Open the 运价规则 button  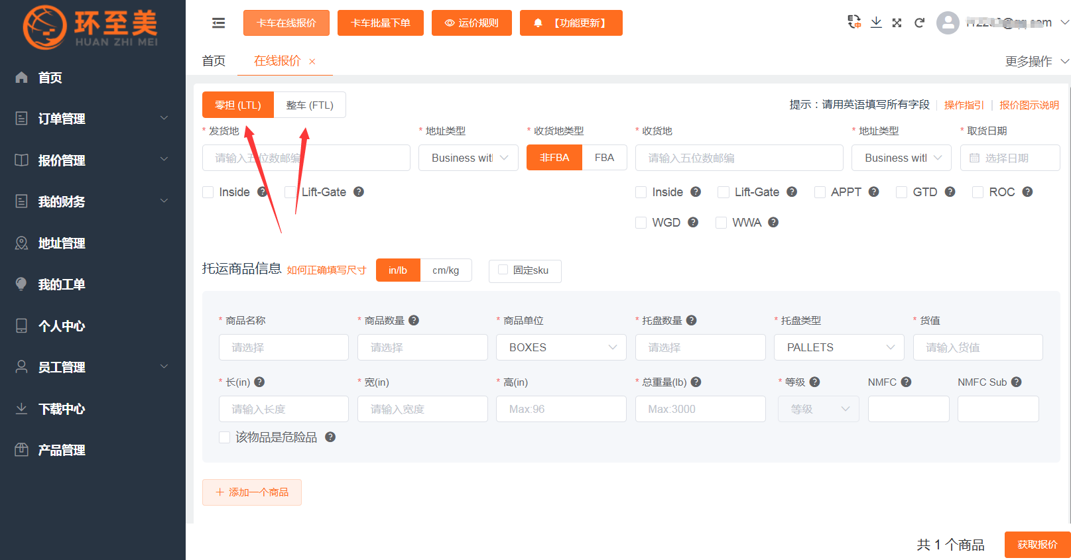(x=472, y=23)
